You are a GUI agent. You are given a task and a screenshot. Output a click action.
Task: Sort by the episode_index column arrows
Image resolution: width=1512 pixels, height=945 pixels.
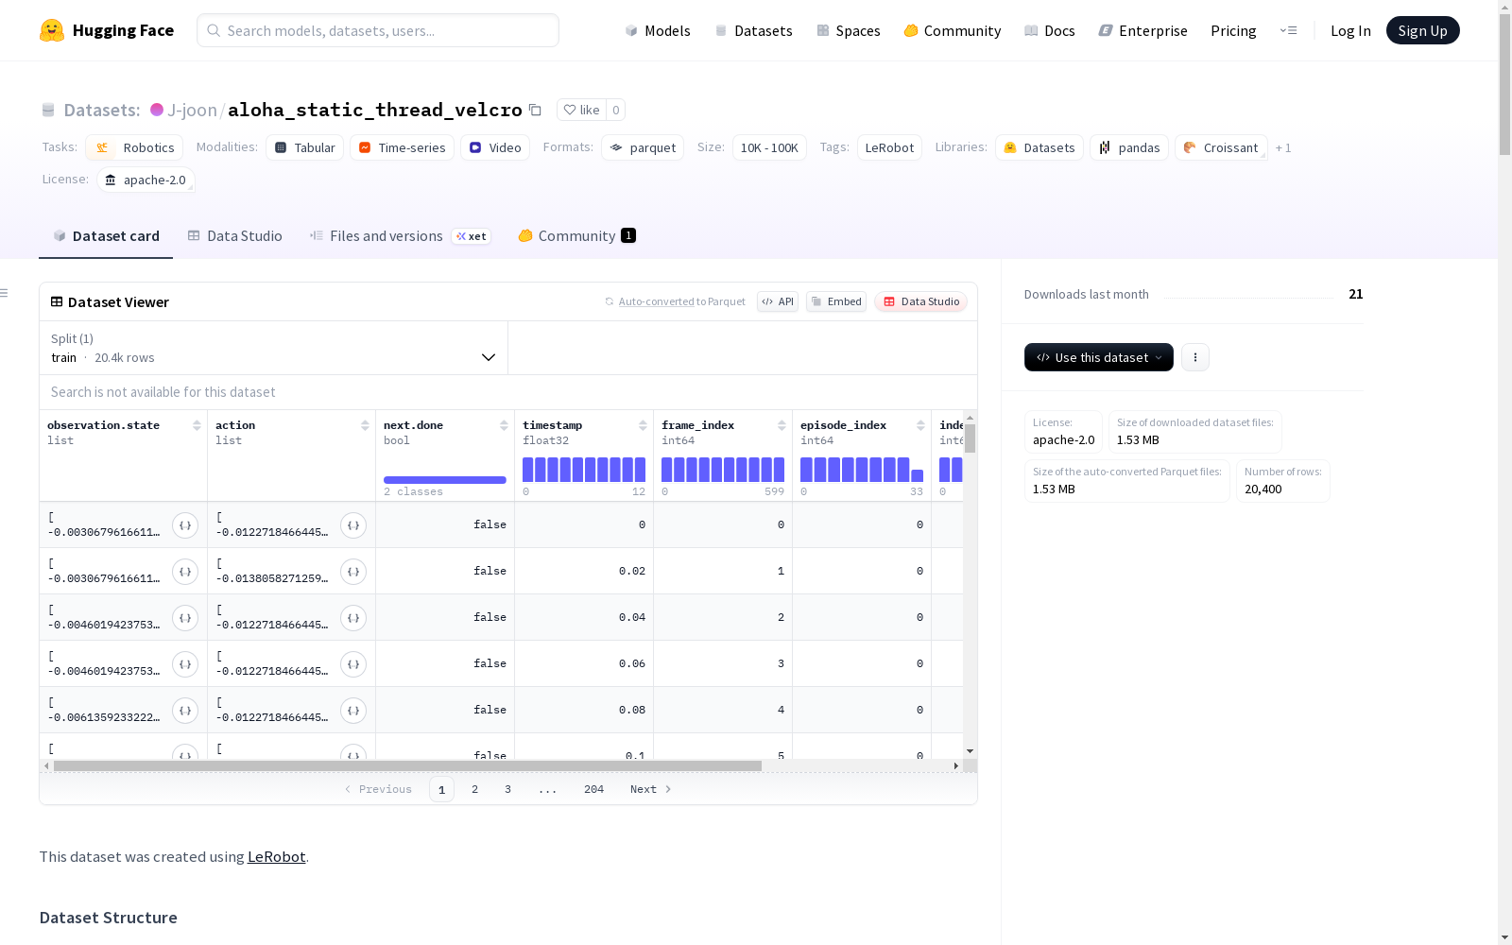(x=920, y=425)
